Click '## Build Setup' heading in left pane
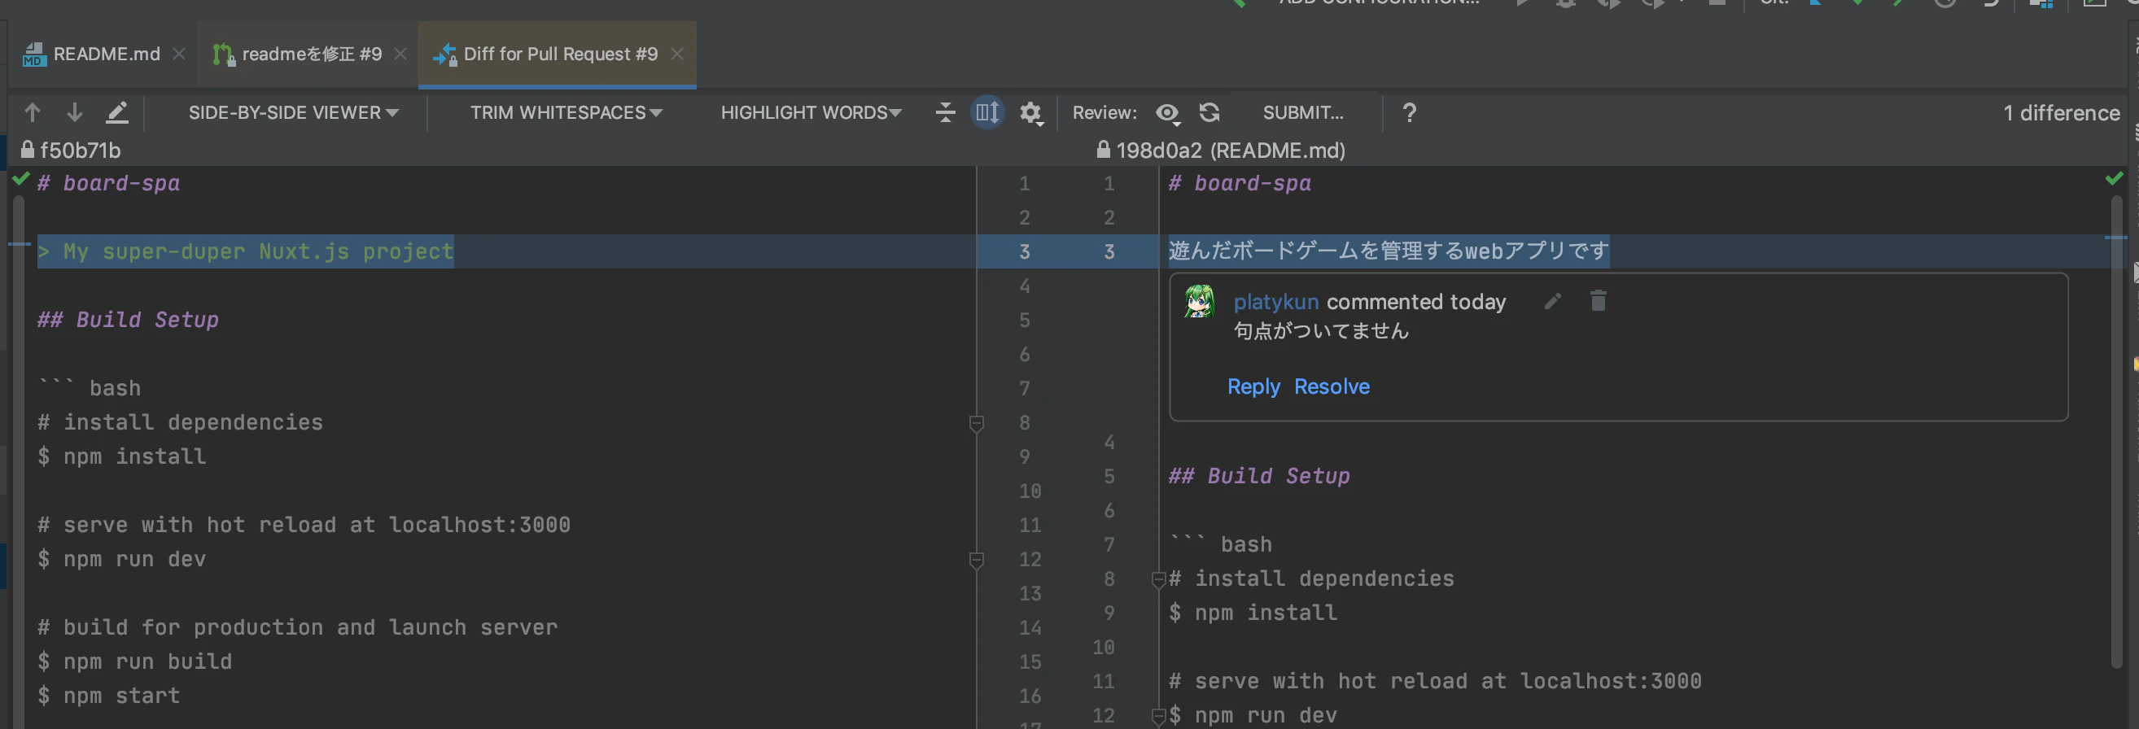The image size is (2139, 729). pos(128,320)
